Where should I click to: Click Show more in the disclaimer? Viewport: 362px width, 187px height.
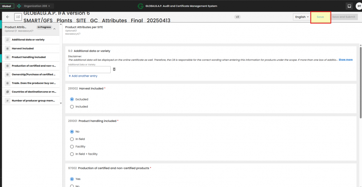345,60
